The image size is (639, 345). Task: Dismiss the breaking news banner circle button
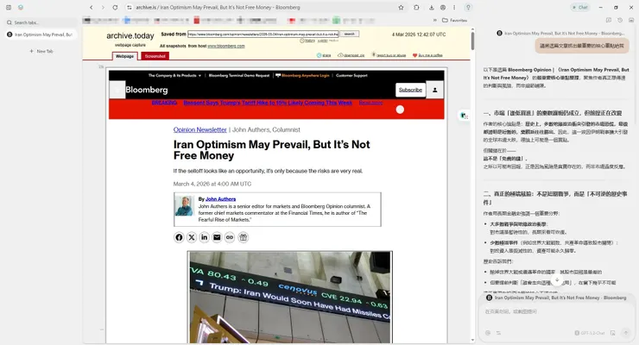pyautogui.click(x=400, y=110)
